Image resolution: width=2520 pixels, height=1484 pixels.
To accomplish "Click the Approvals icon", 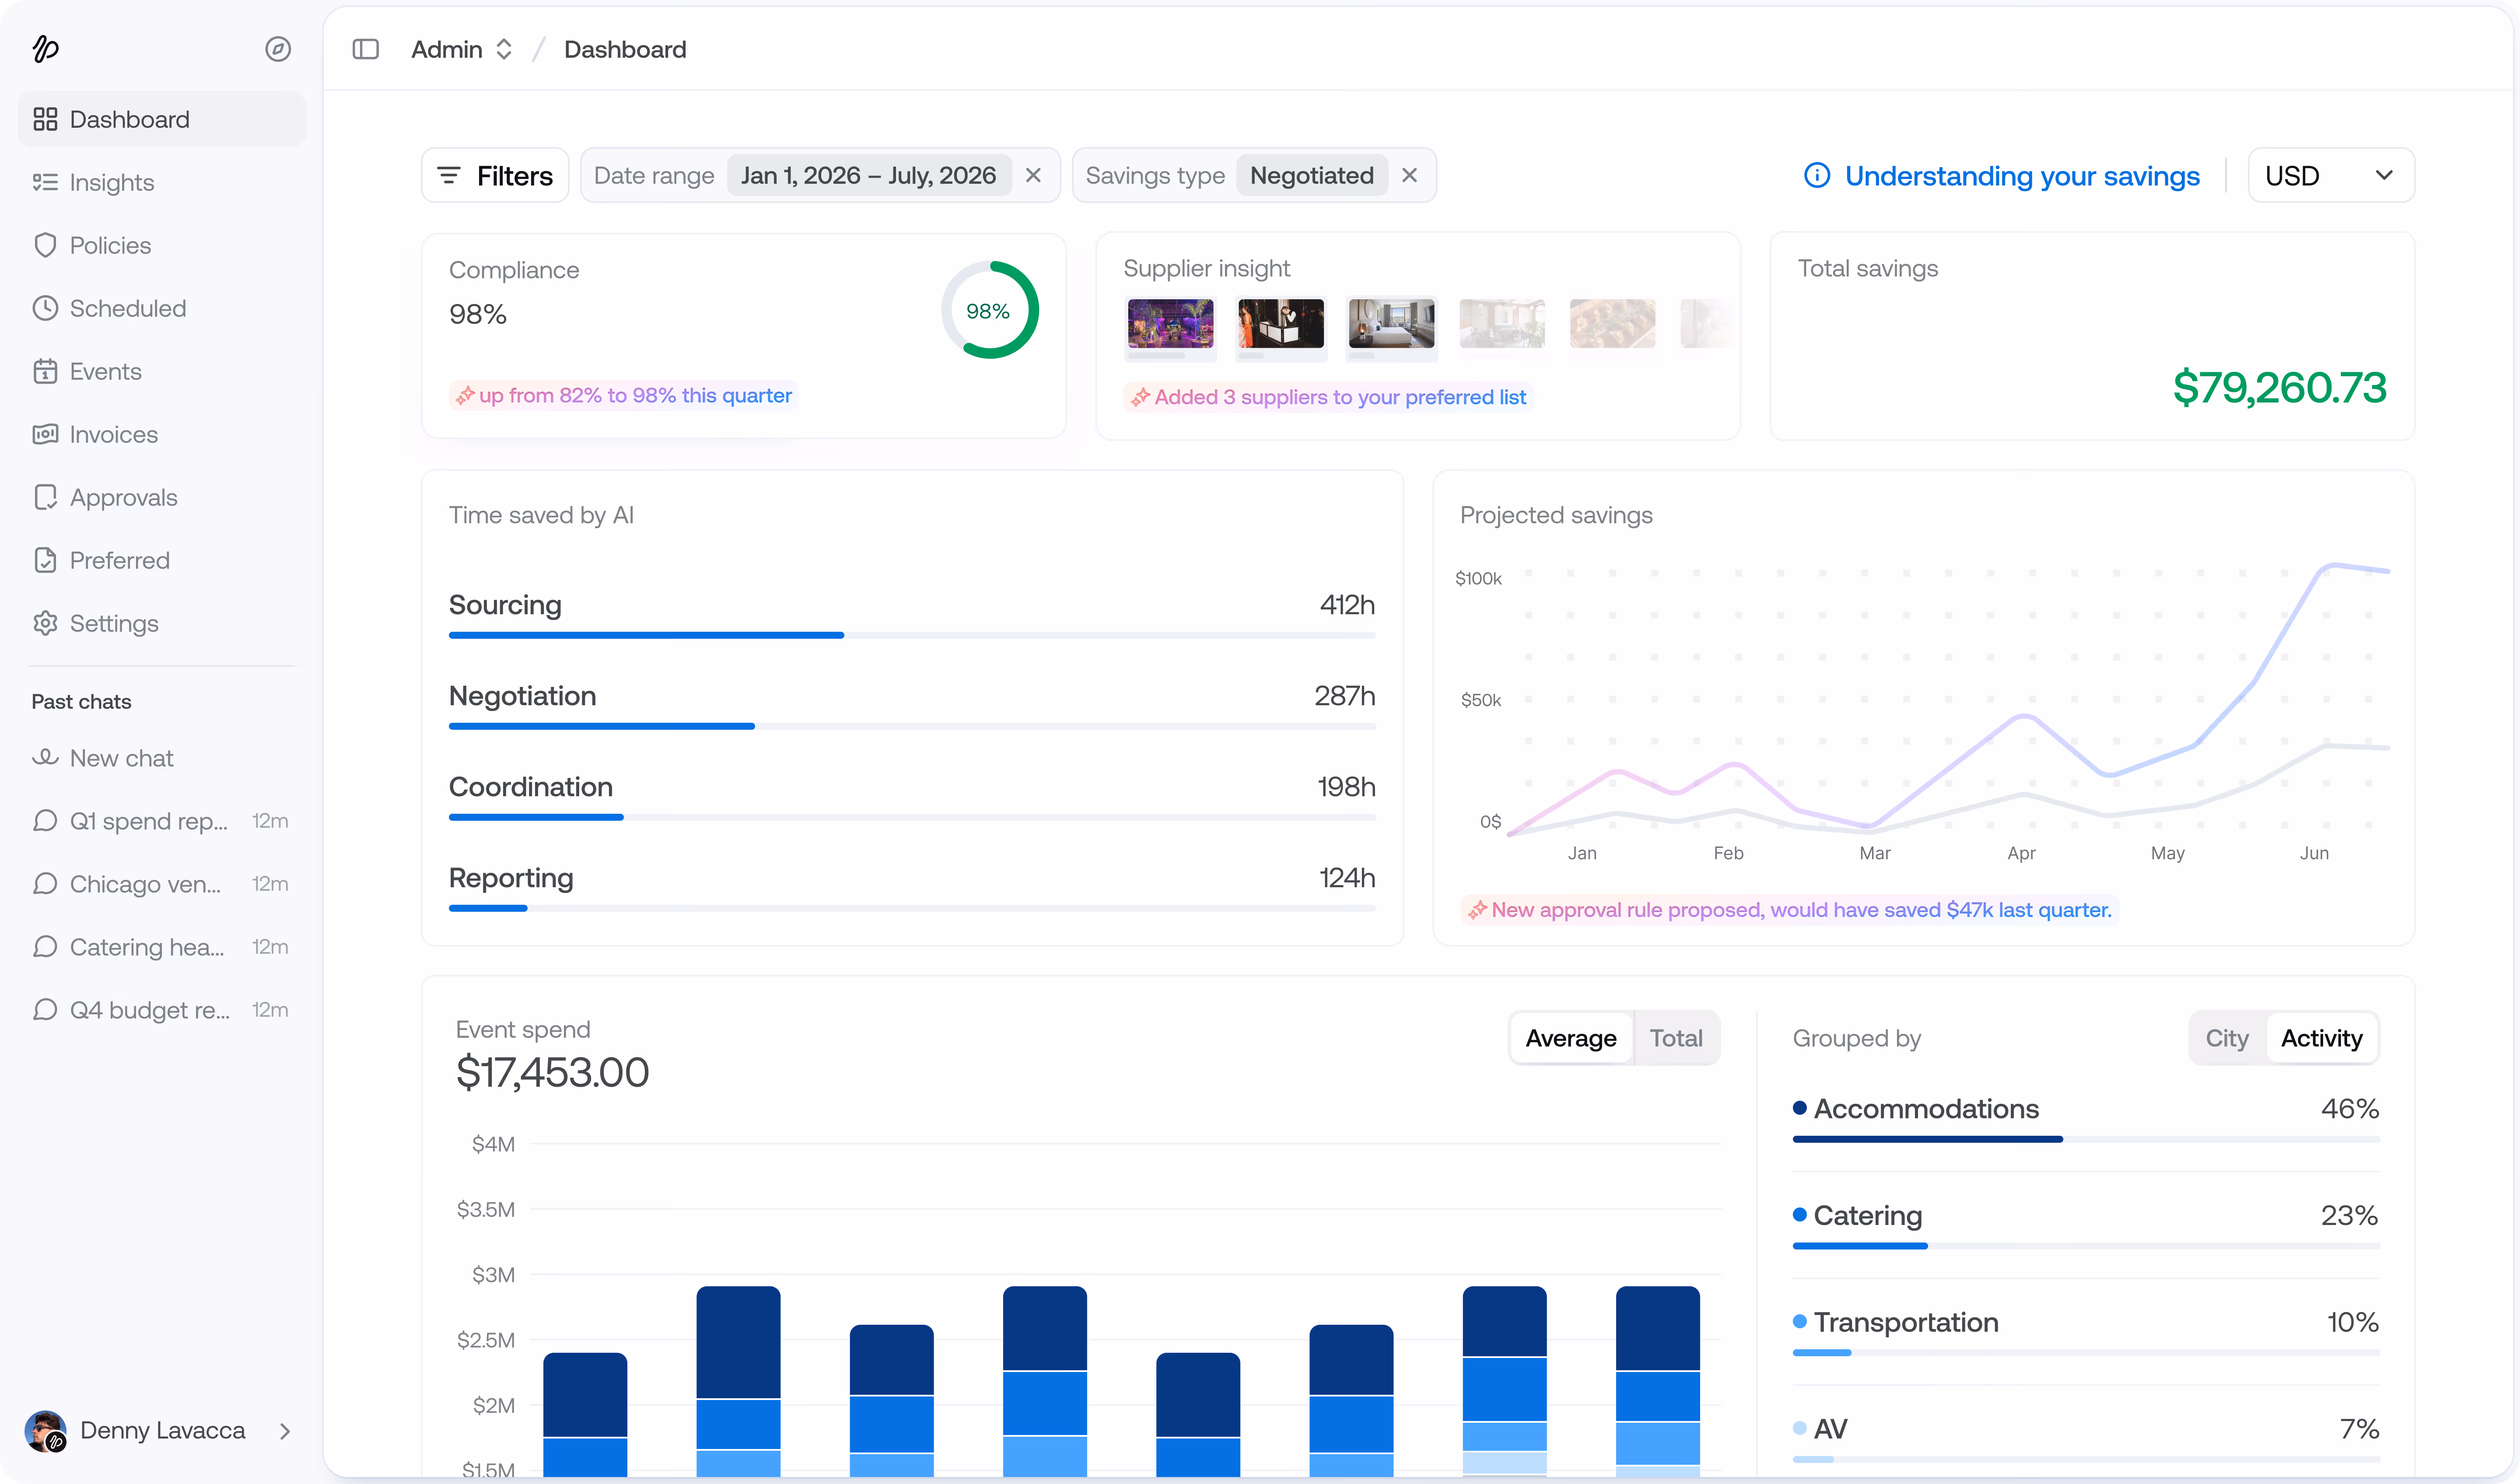I will pyautogui.click(x=45, y=497).
